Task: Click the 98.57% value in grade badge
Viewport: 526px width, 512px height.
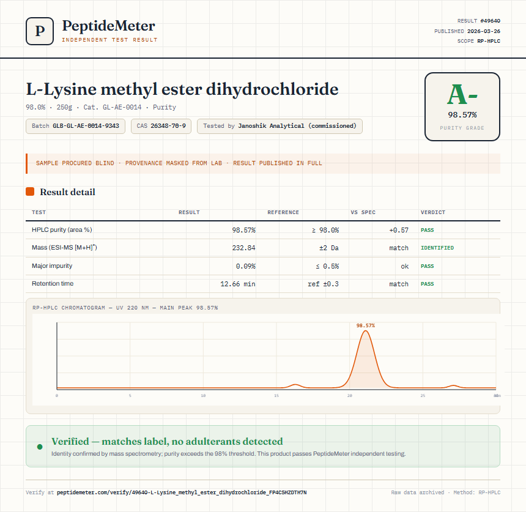Action: tap(462, 115)
